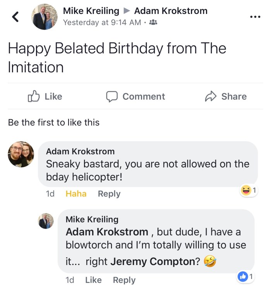
Task: Open Mike Kreiling's post profile picture
Action: tap(45, 17)
